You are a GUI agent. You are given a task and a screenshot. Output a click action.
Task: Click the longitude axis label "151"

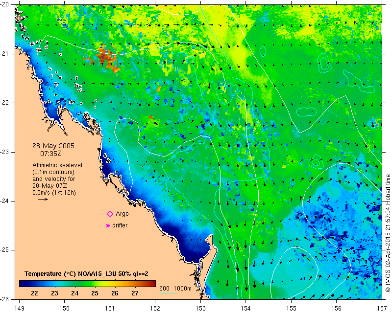click(x=110, y=309)
